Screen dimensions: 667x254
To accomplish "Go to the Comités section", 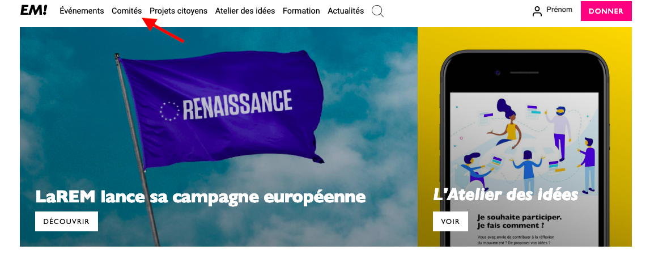I will point(127,11).
